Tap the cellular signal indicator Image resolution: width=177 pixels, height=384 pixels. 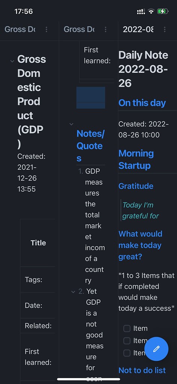pos(141,11)
